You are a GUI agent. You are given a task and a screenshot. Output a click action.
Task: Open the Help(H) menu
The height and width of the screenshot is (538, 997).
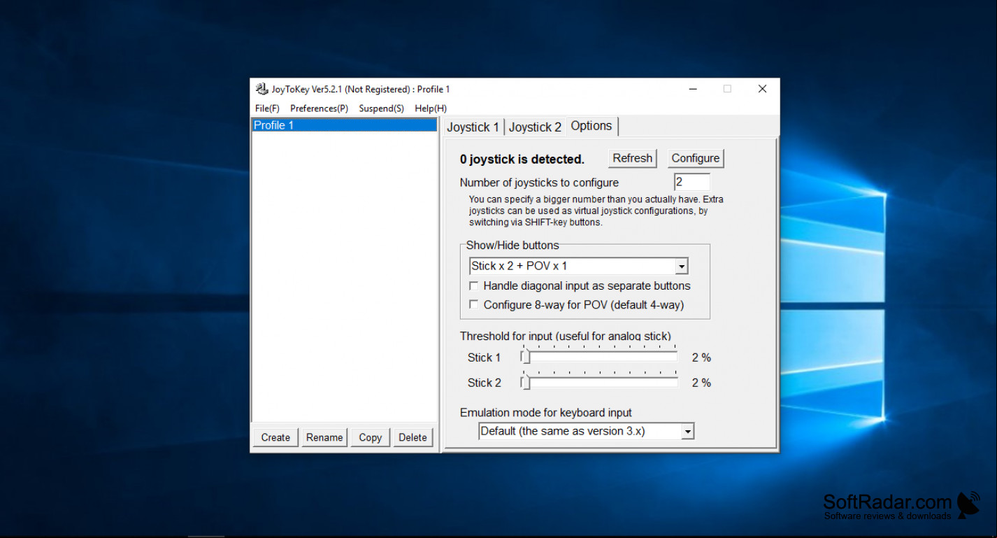tap(431, 108)
